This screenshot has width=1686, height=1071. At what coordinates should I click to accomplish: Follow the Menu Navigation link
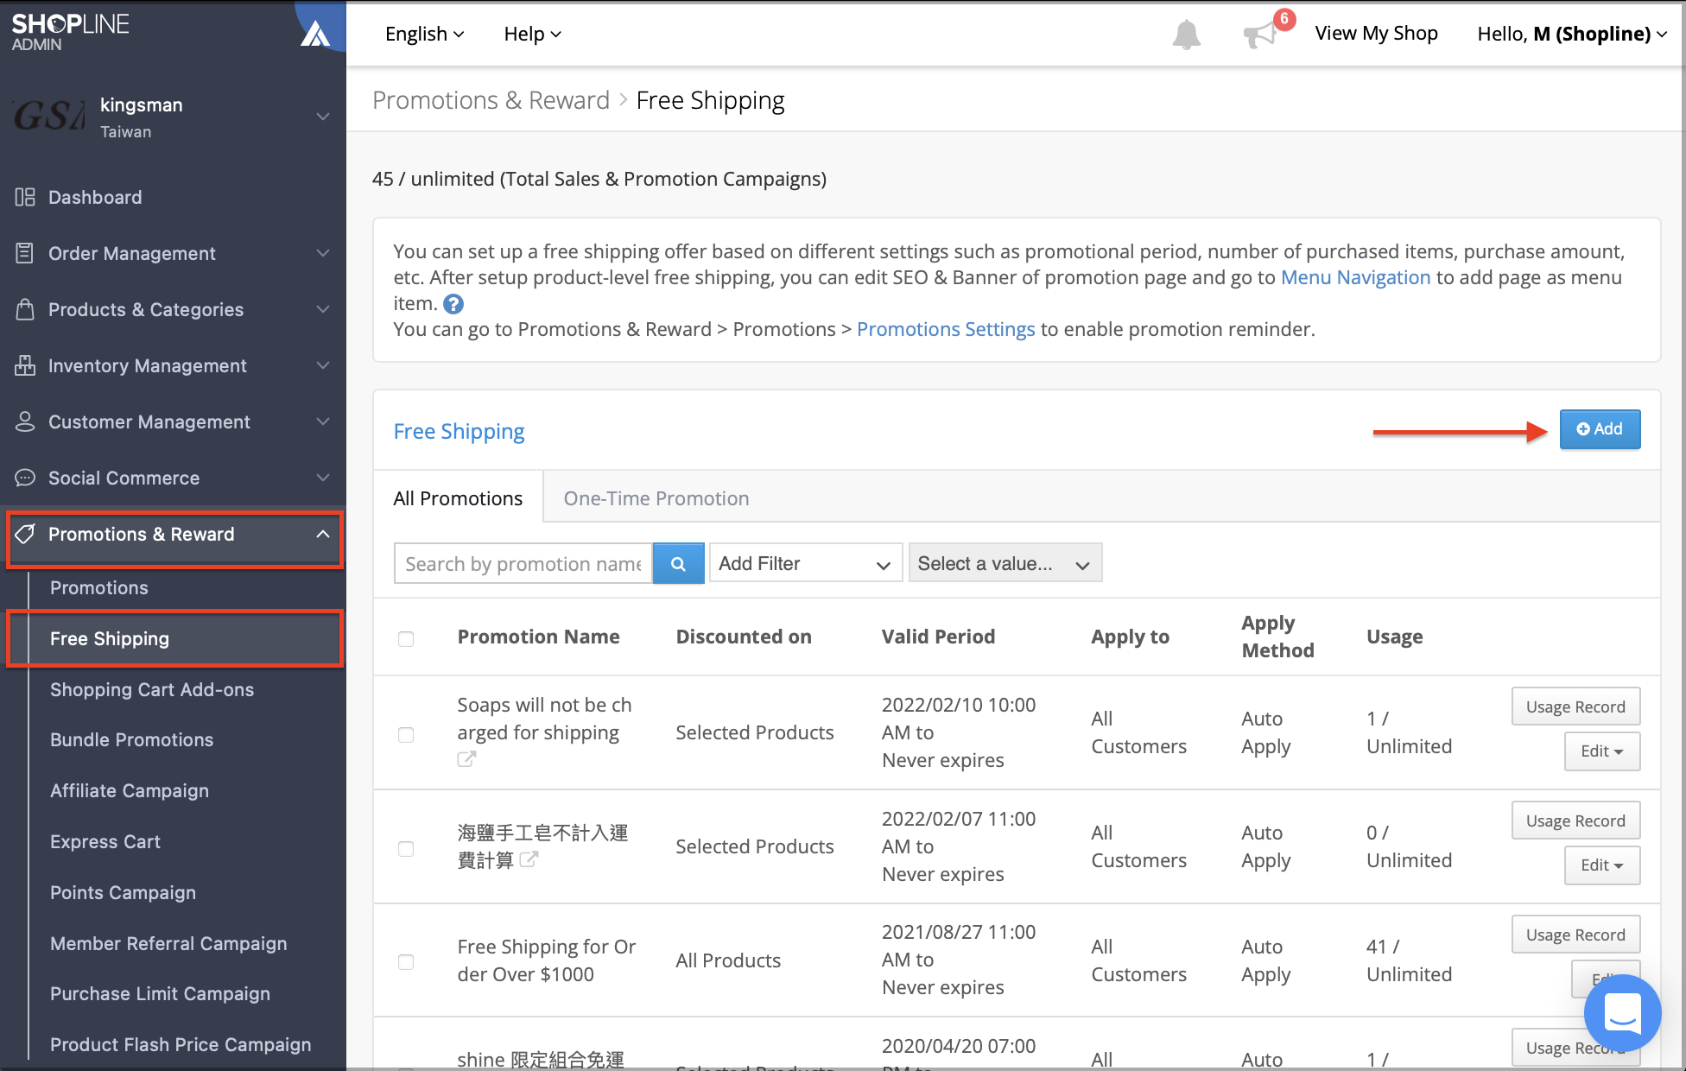click(x=1355, y=277)
